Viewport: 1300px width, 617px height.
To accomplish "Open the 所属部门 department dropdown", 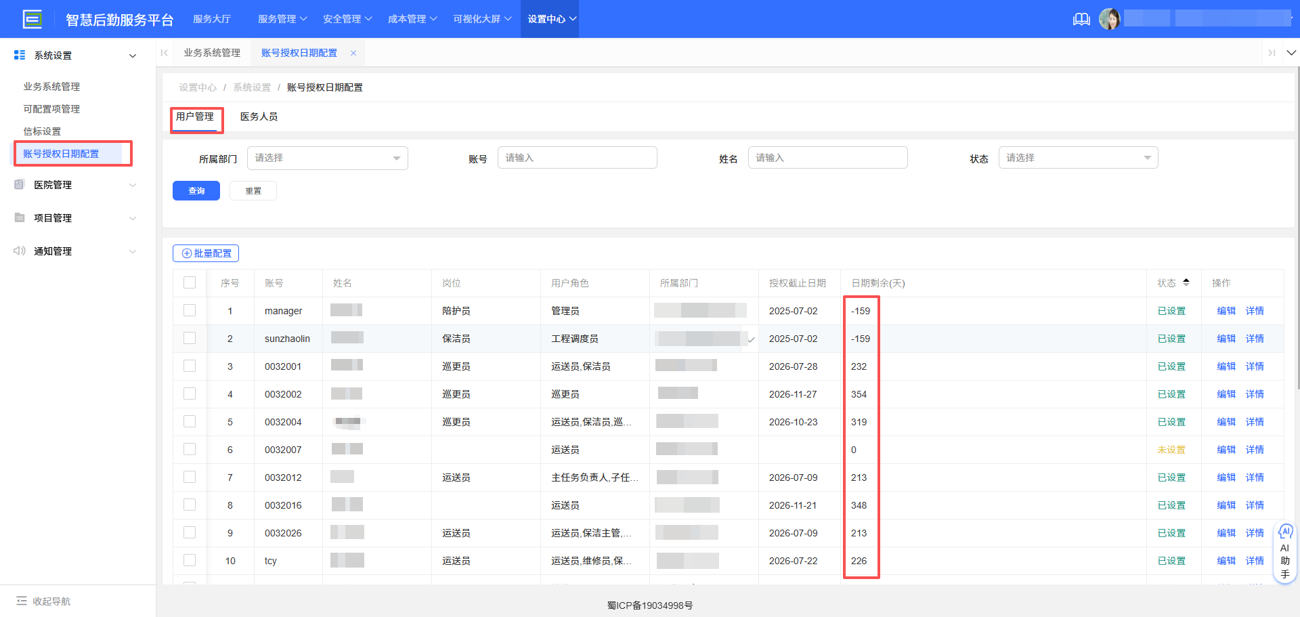I will [x=327, y=157].
